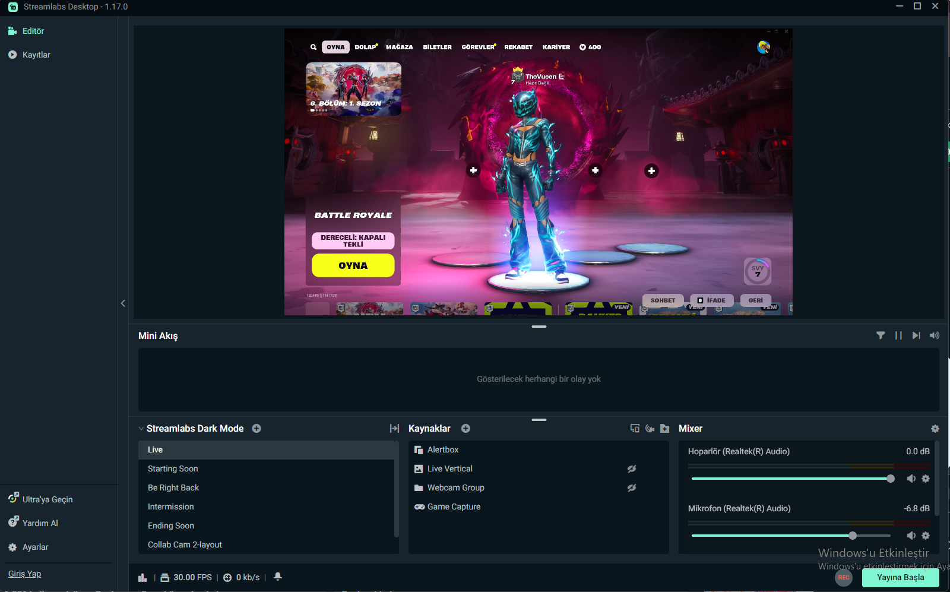The height and width of the screenshot is (592, 950).
Task: Click the V-Bucks 400 balance in preview
Action: [x=590, y=47]
